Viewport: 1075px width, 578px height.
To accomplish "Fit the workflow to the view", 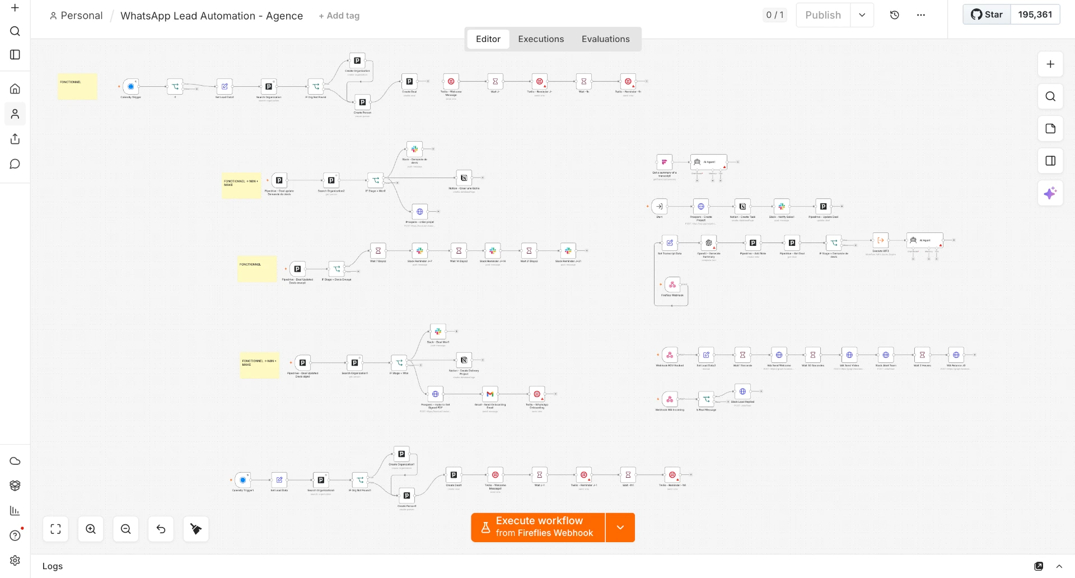I will coord(55,529).
